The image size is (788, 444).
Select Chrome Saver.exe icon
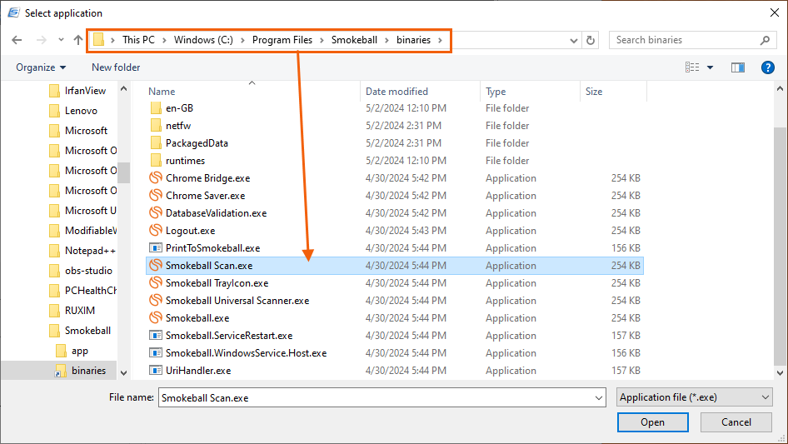pyautogui.click(x=156, y=196)
